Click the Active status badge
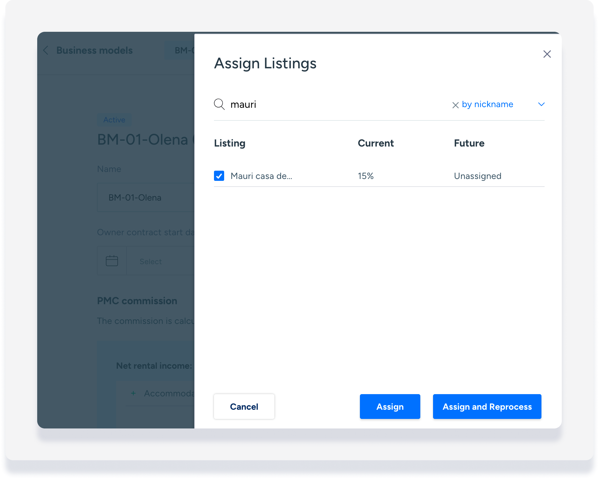 point(114,120)
